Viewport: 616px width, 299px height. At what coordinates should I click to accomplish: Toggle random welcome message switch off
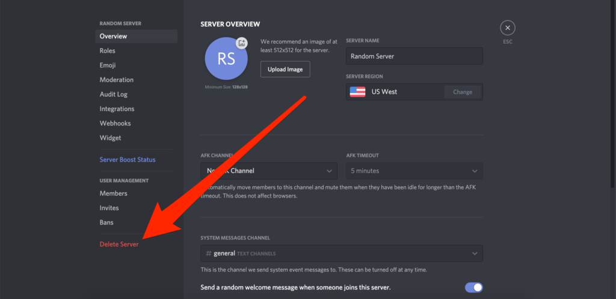point(473,288)
